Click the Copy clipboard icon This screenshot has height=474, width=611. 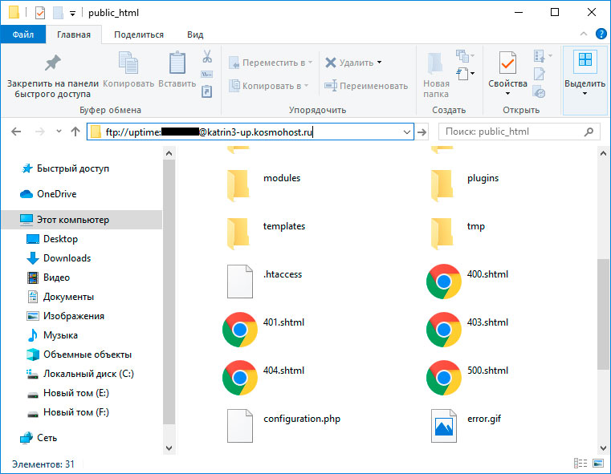tap(128, 63)
